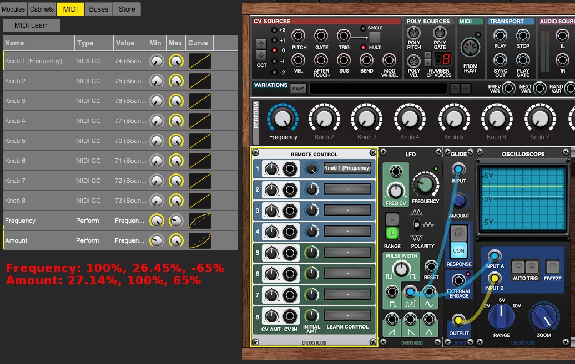Screen dimensions: 575x364
Task: Click the POLY VEL jack
Action: 413,61
